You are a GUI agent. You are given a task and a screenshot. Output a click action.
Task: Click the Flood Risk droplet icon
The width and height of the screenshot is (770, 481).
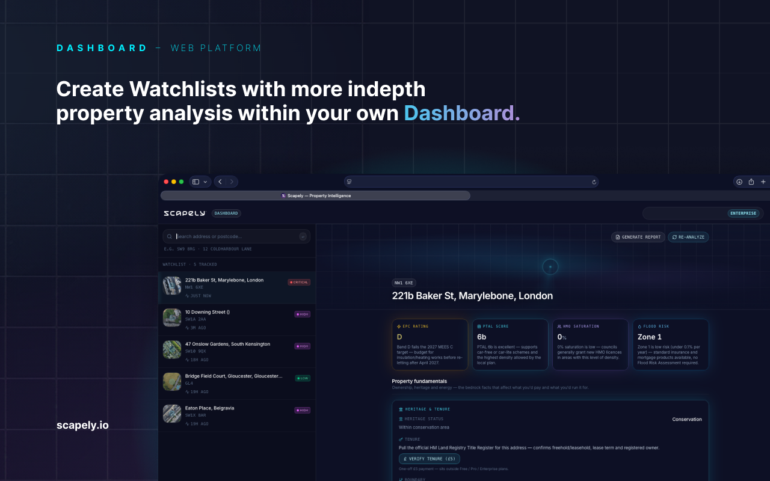(639, 326)
